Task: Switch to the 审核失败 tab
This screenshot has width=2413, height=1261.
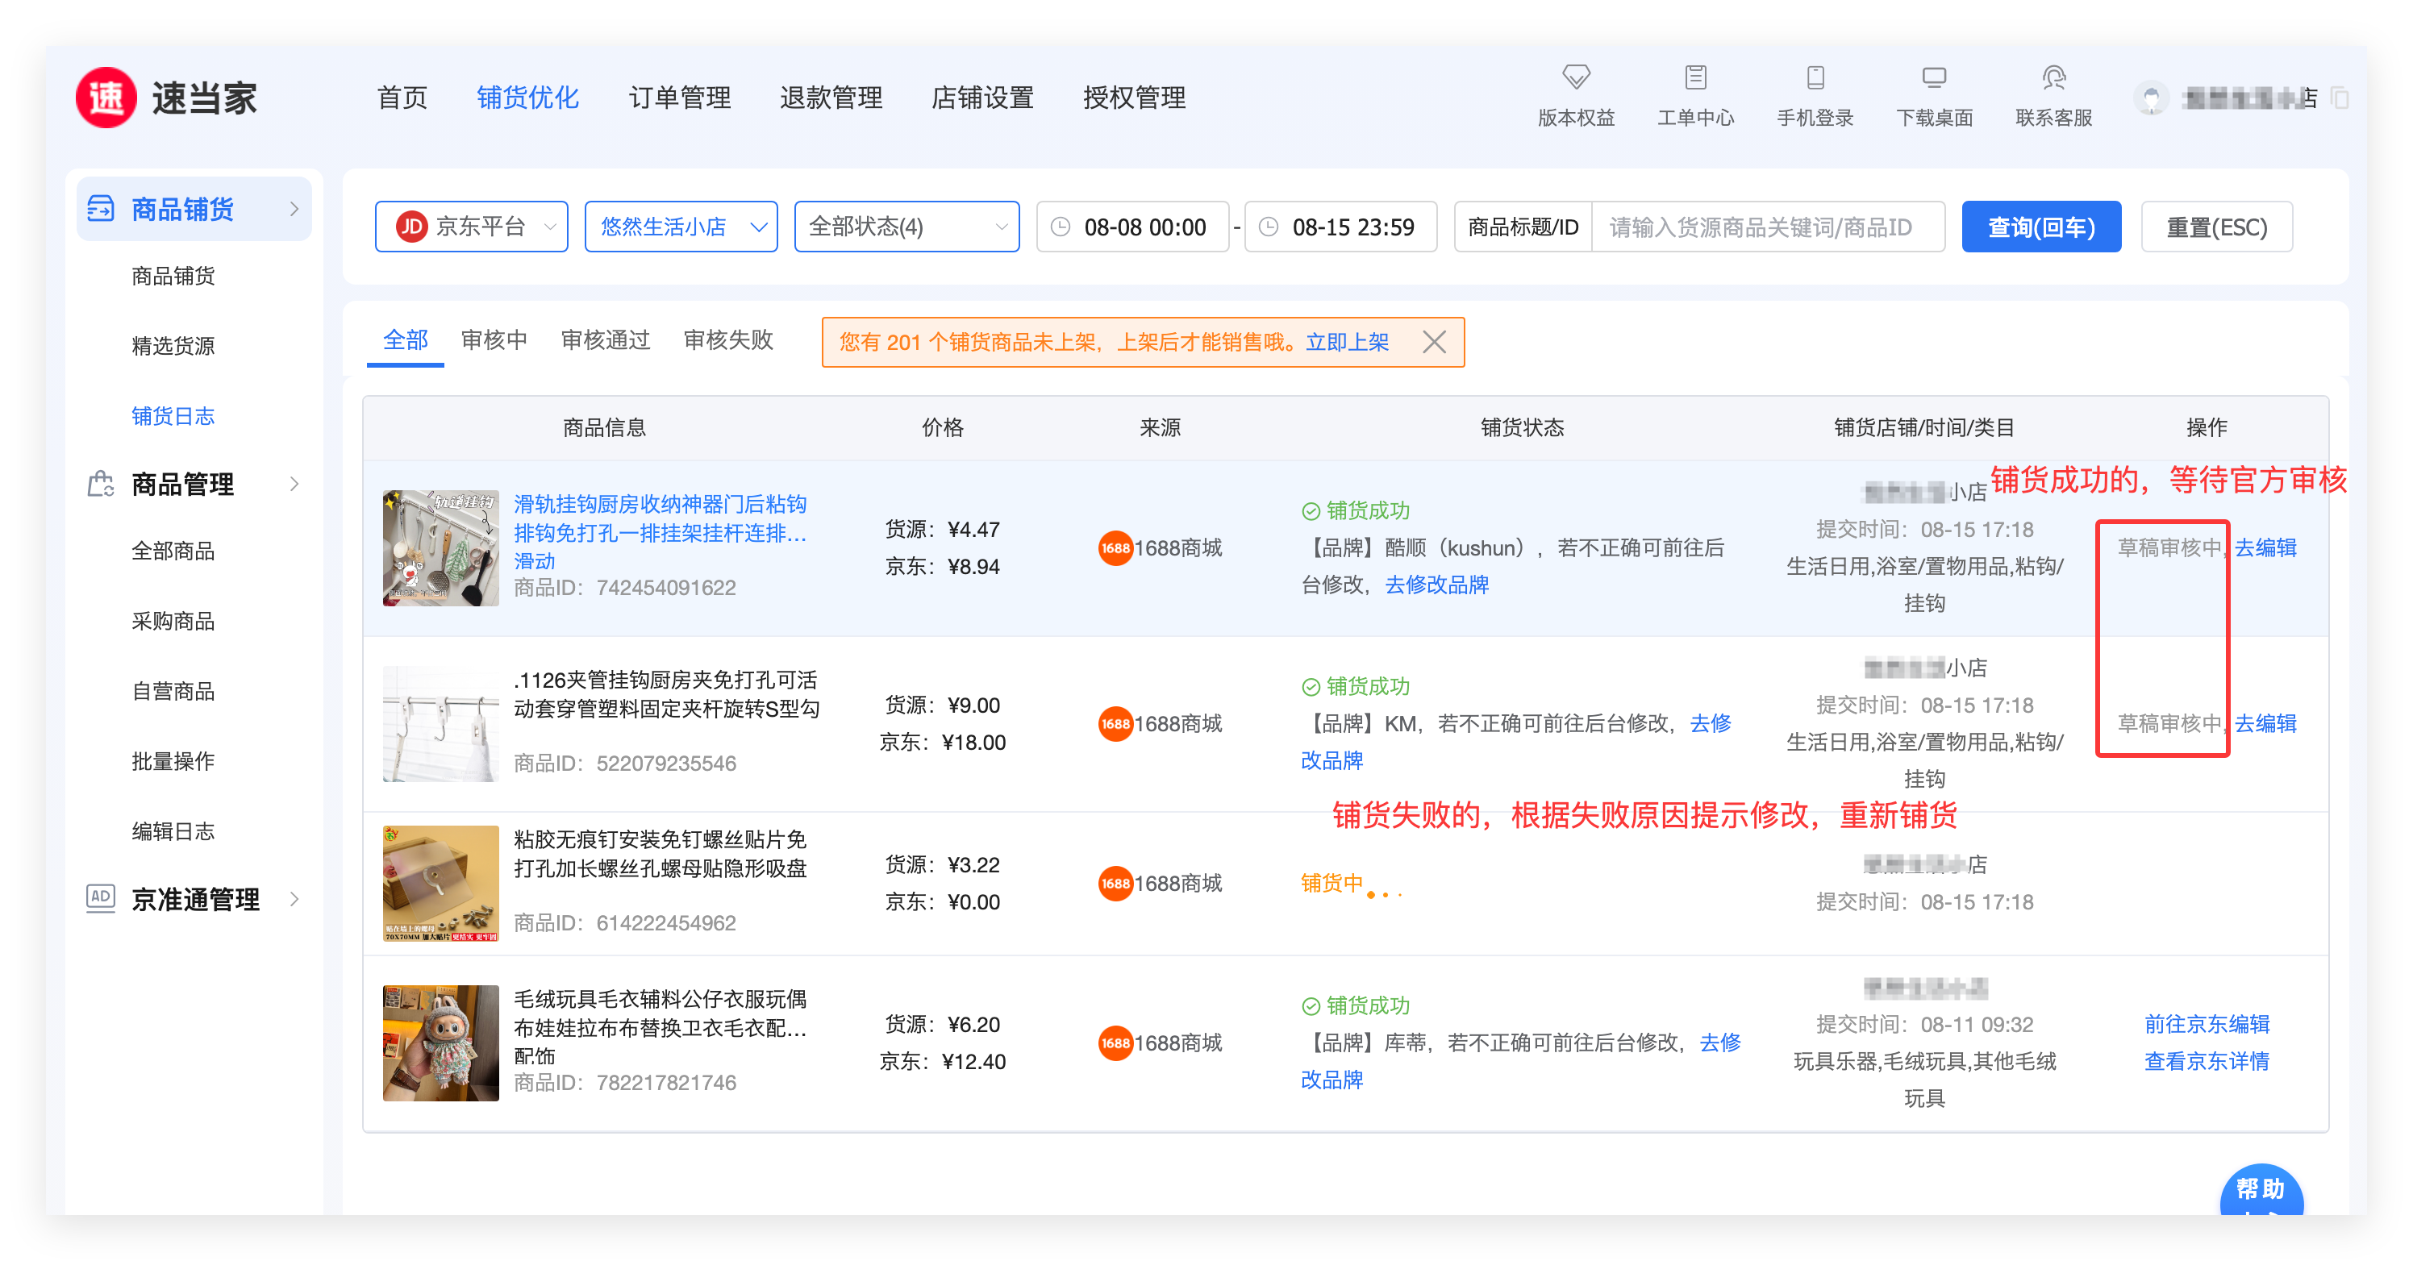Action: pos(727,339)
